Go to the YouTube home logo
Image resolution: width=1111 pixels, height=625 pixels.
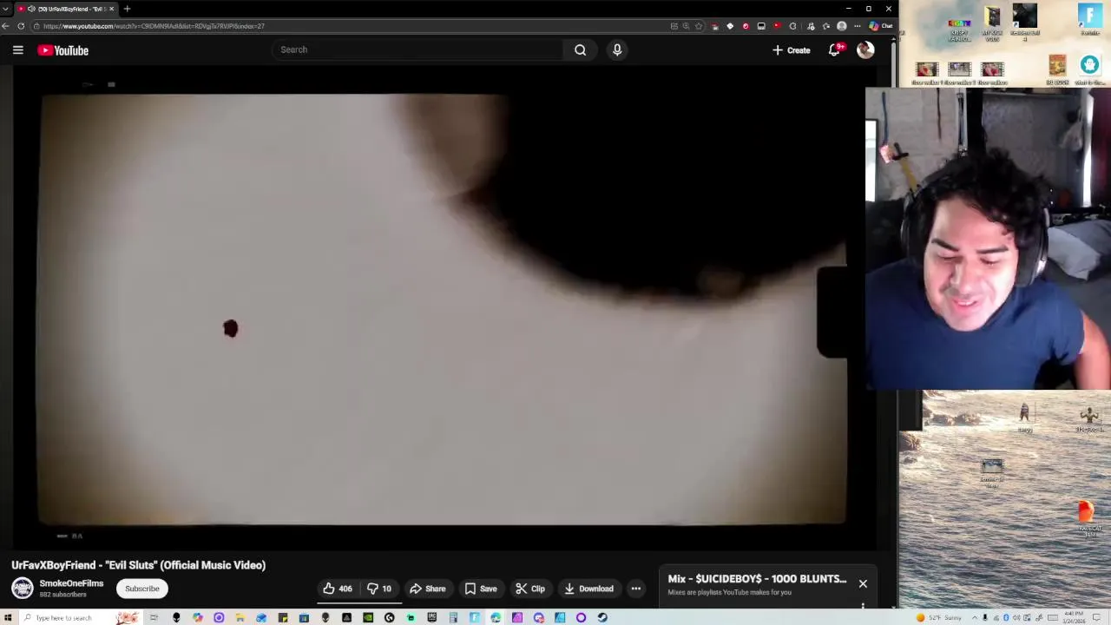pyautogui.click(x=62, y=50)
